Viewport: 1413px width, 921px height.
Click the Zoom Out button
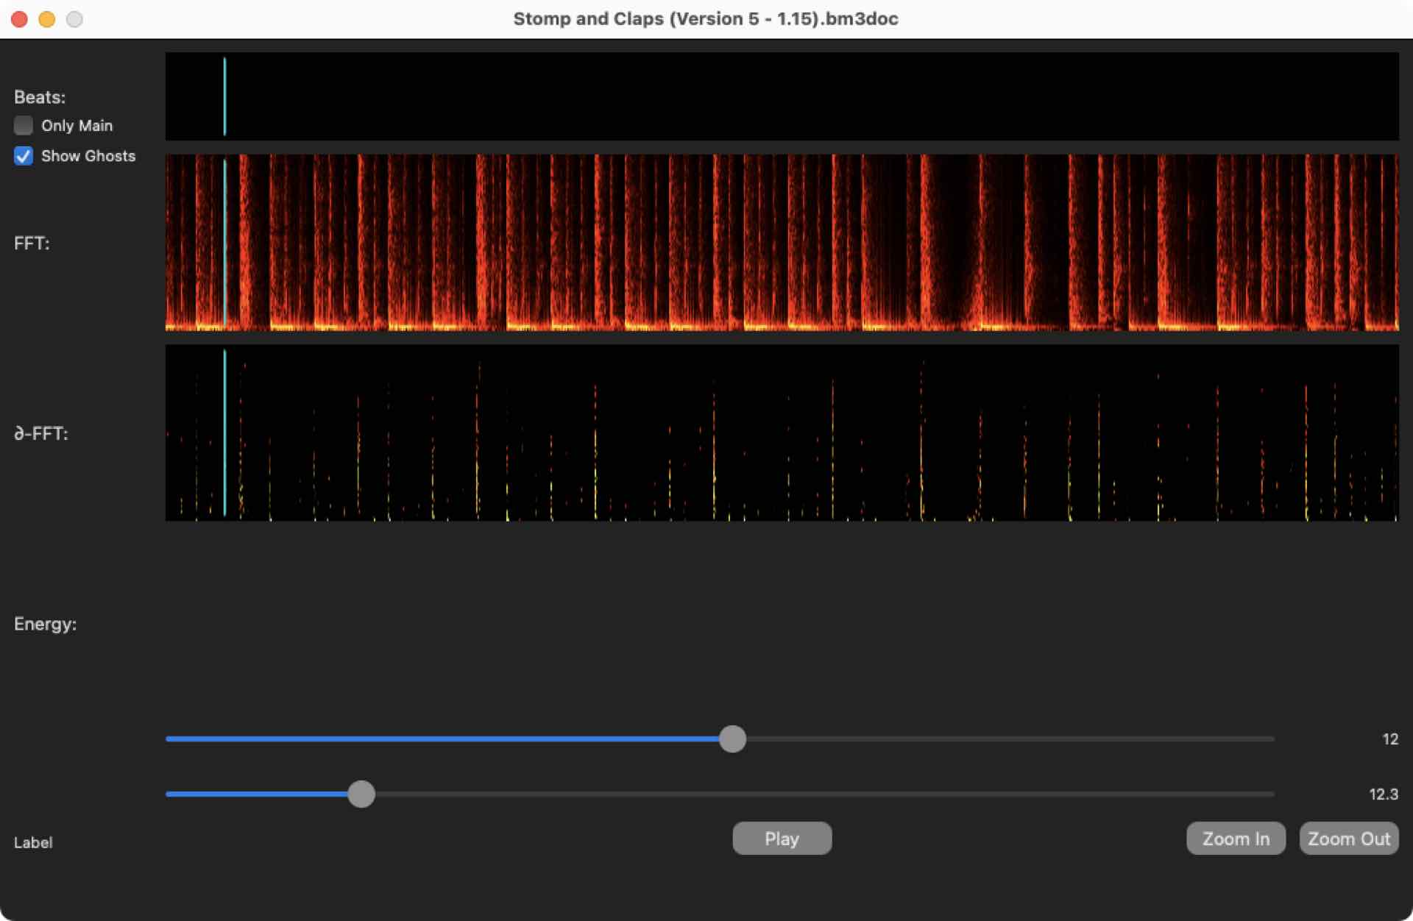pos(1348,839)
